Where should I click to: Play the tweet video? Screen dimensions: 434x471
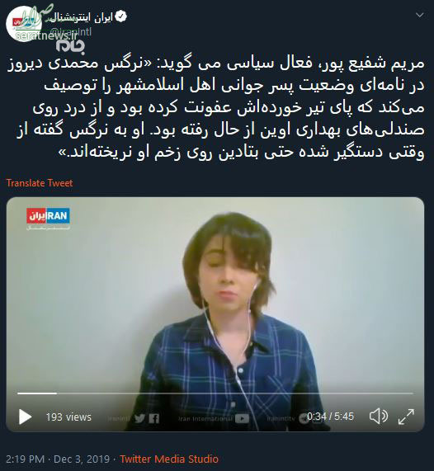click(x=25, y=417)
